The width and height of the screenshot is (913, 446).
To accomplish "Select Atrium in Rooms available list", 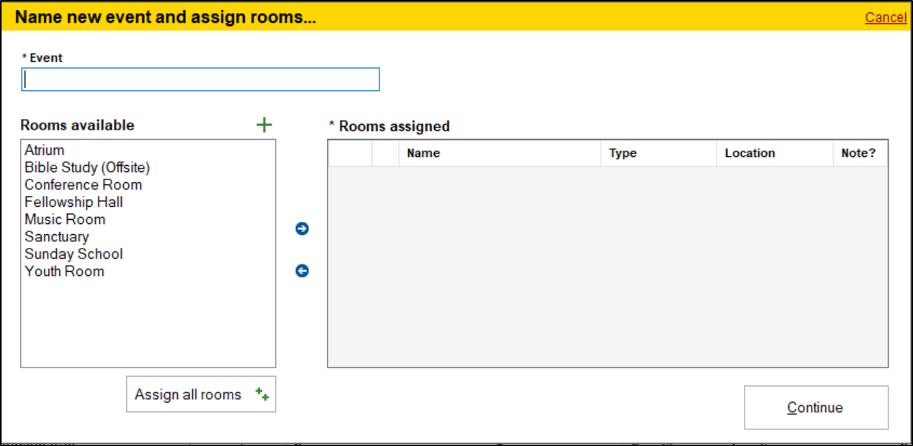I will click(45, 150).
